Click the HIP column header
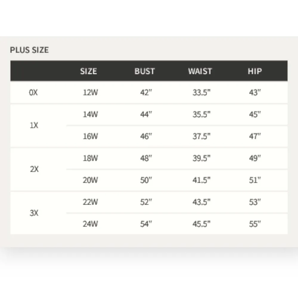 (x=254, y=71)
